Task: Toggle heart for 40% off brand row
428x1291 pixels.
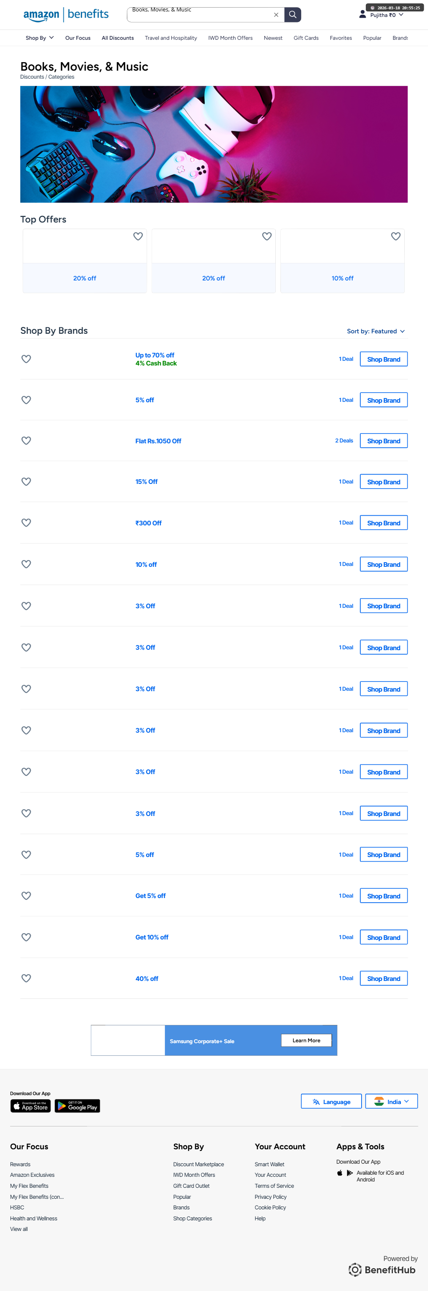Action: [27, 978]
